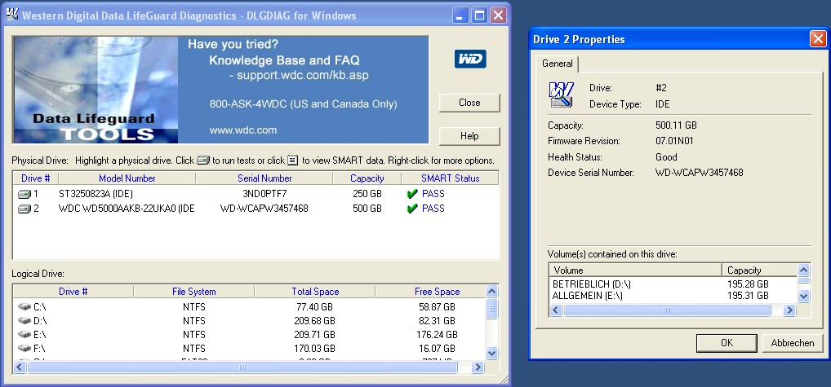
Task: Click volumes list scroll up arrow
Action: [804, 270]
